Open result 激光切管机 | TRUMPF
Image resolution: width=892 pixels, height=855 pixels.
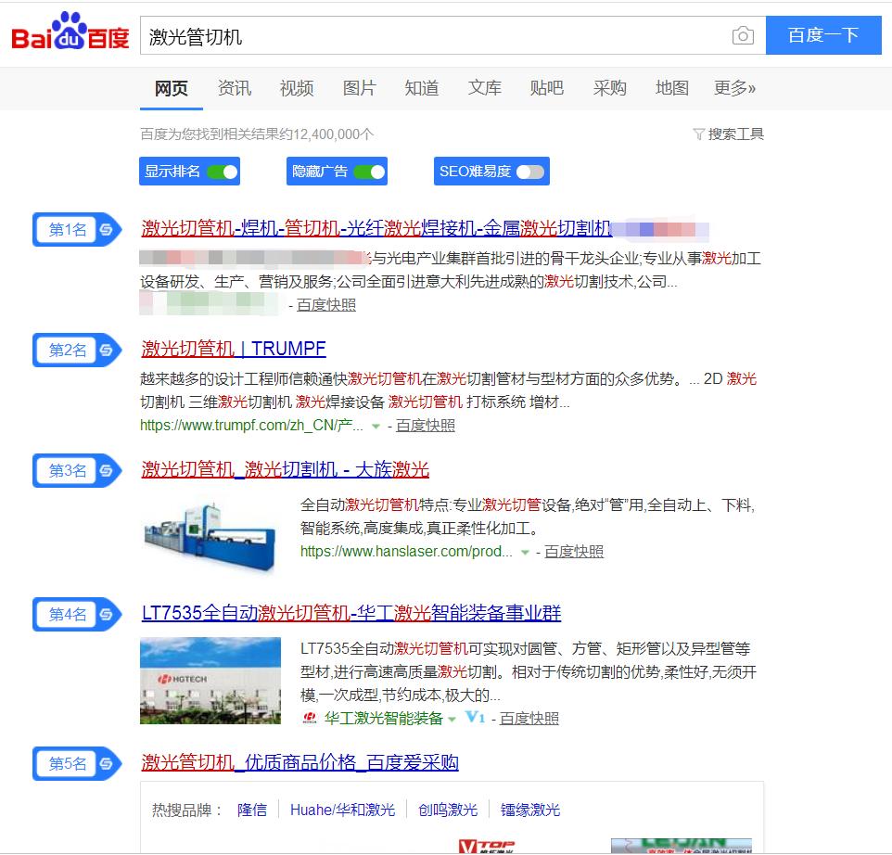(234, 349)
